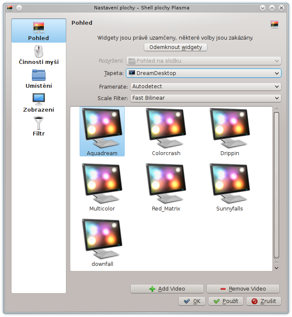
Task: Apply changes with Použít button
Action: pos(226,301)
